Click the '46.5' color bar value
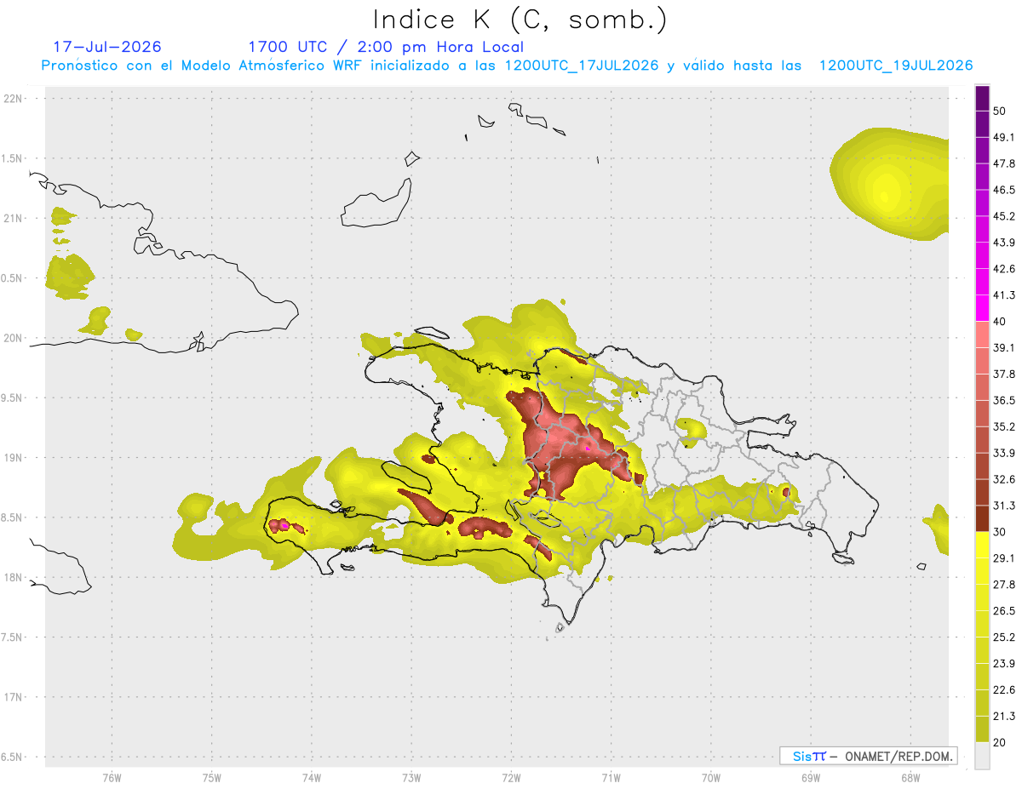Image resolution: width=1022 pixels, height=789 pixels. pyautogui.click(x=1004, y=190)
